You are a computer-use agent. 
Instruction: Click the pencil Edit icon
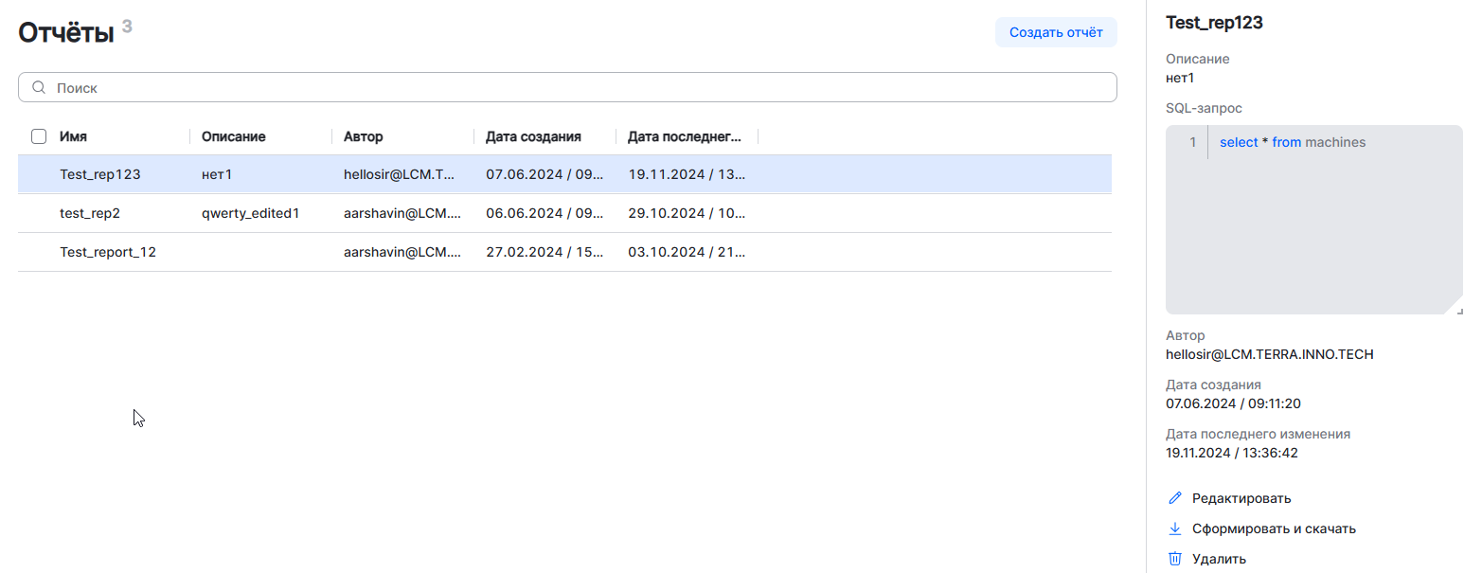point(1175,498)
